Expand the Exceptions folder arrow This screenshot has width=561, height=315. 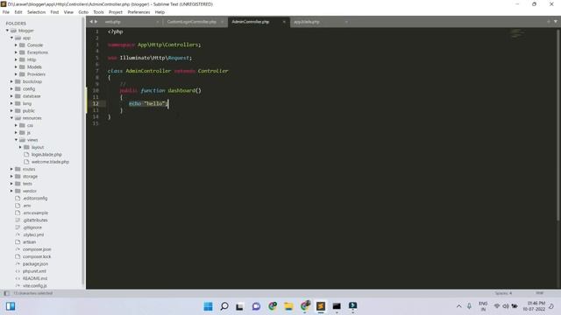click(16, 52)
